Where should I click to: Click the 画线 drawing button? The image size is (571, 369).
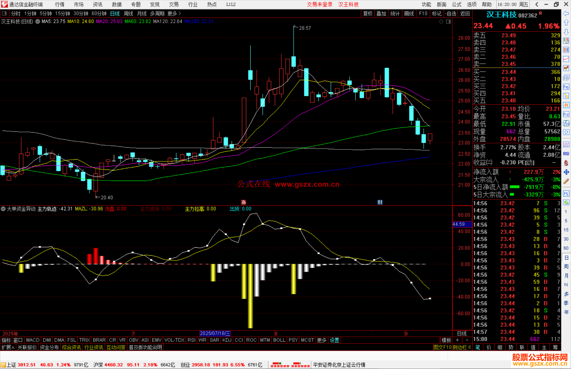pyautogui.click(x=409, y=13)
